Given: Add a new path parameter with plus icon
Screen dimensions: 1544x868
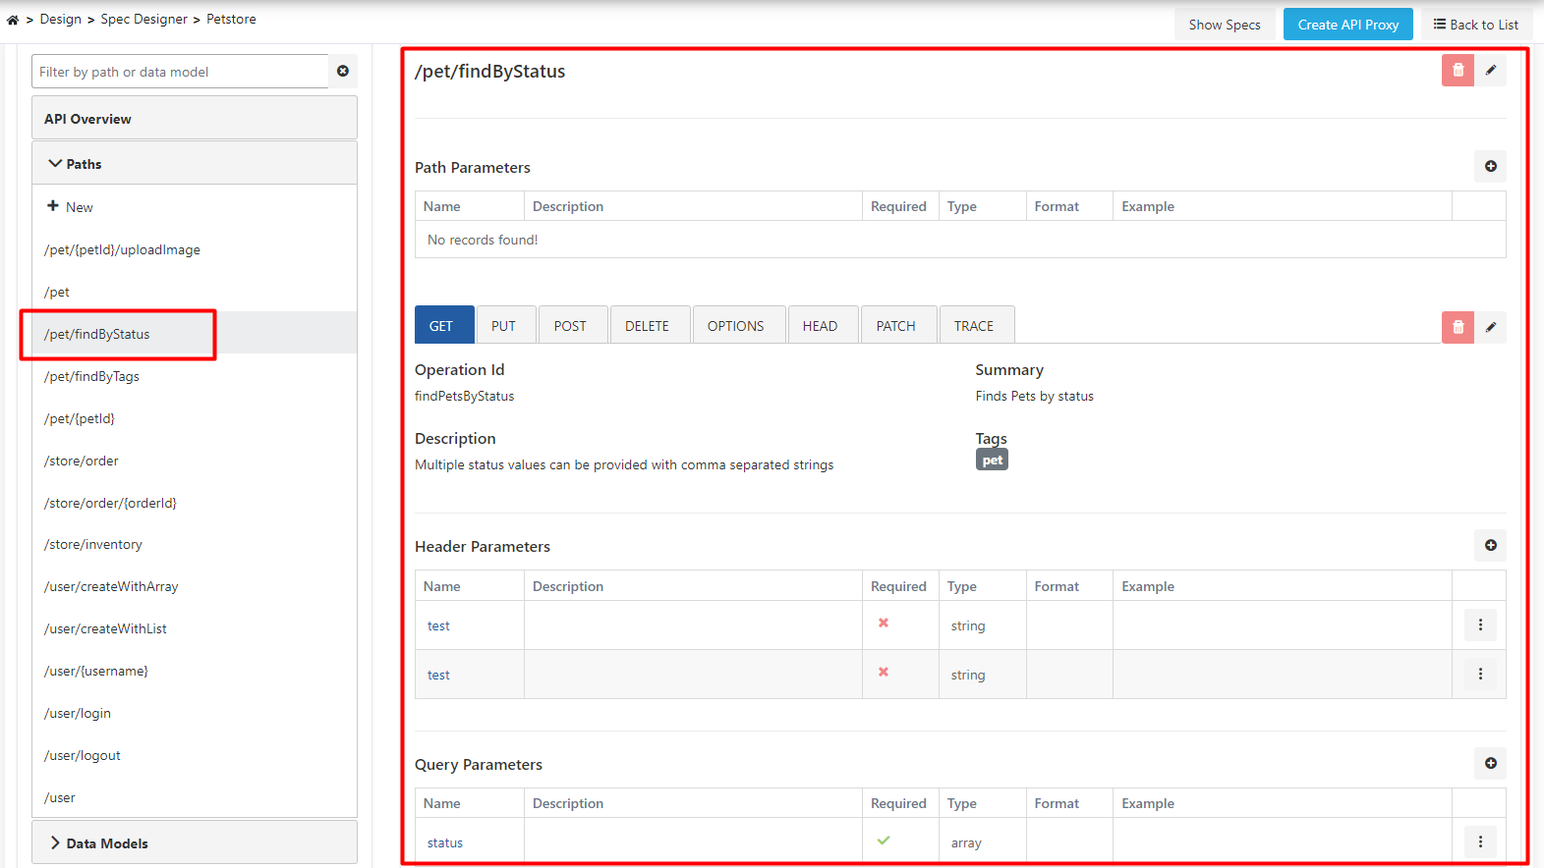Looking at the screenshot, I should point(1490,166).
